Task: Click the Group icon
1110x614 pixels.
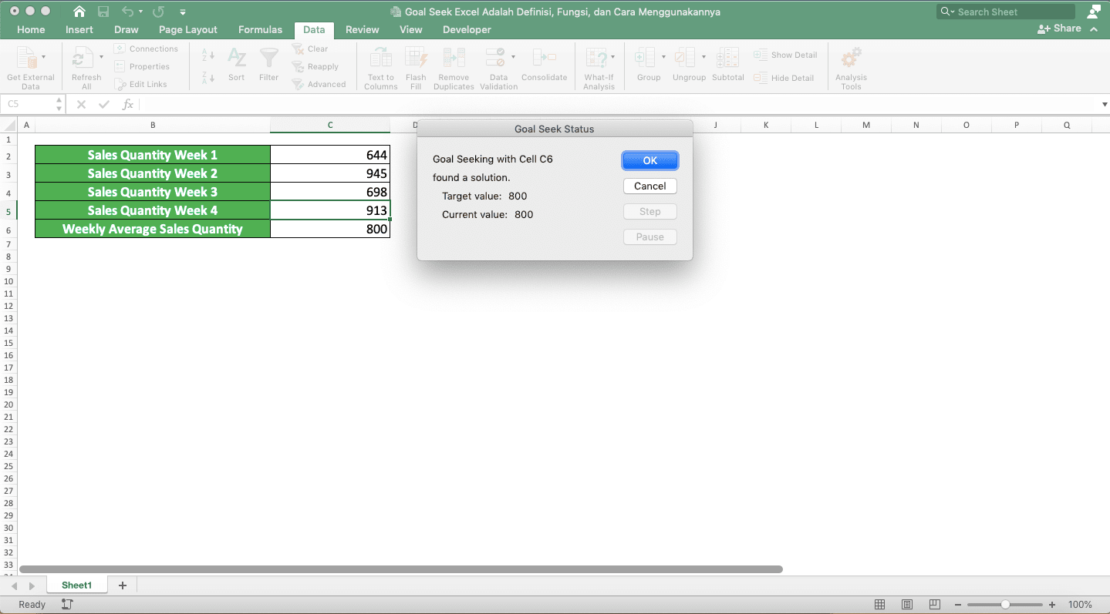Action: [x=644, y=58]
